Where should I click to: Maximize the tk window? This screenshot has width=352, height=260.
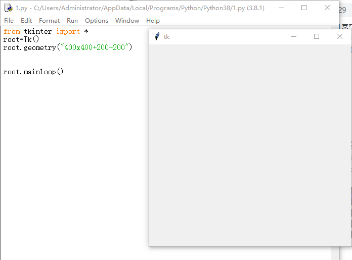click(317, 36)
